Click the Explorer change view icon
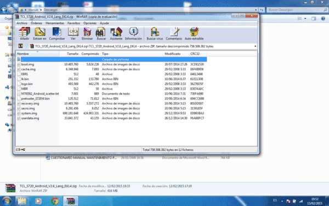This screenshot has height=206, width=329. 300,19
